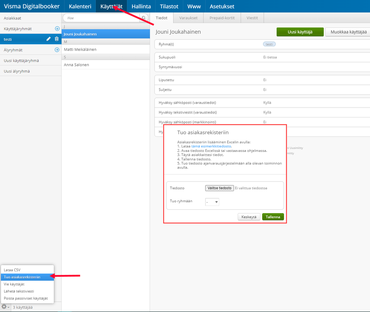Expand Älyryhmät with the right arrow icon

click(x=57, y=50)
